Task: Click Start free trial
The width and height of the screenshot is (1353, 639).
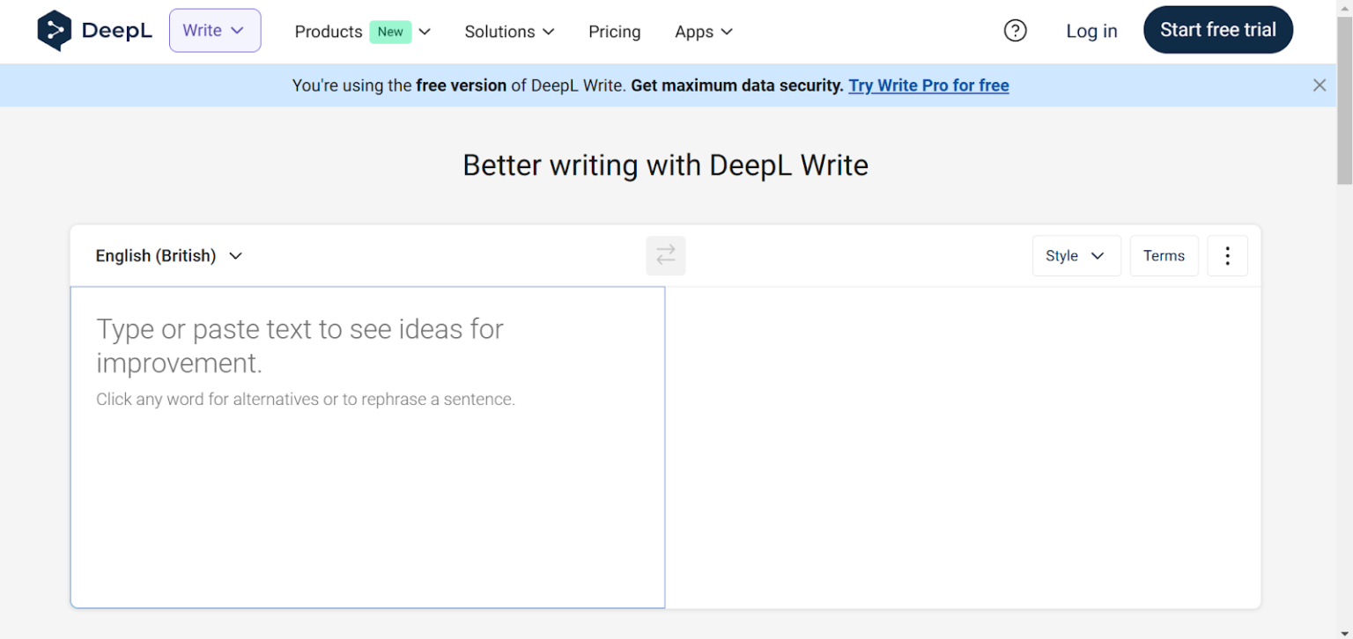Action: 1218,29
